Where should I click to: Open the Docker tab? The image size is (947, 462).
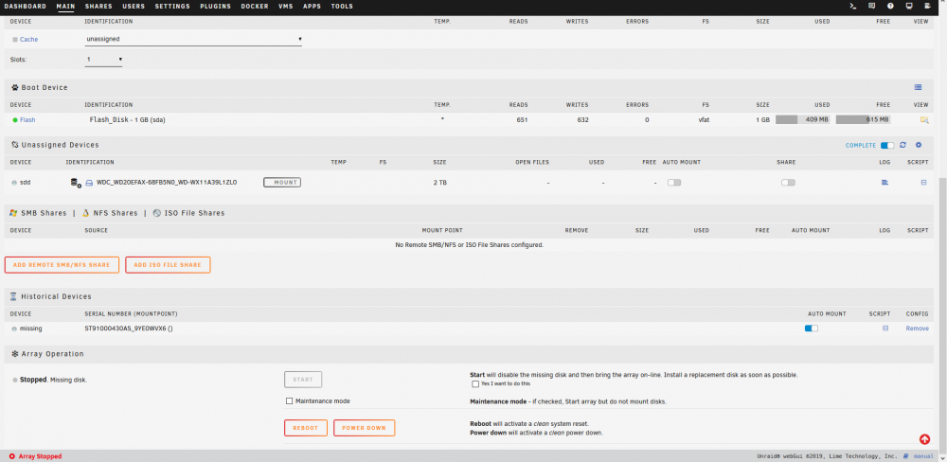coord(255,7)
